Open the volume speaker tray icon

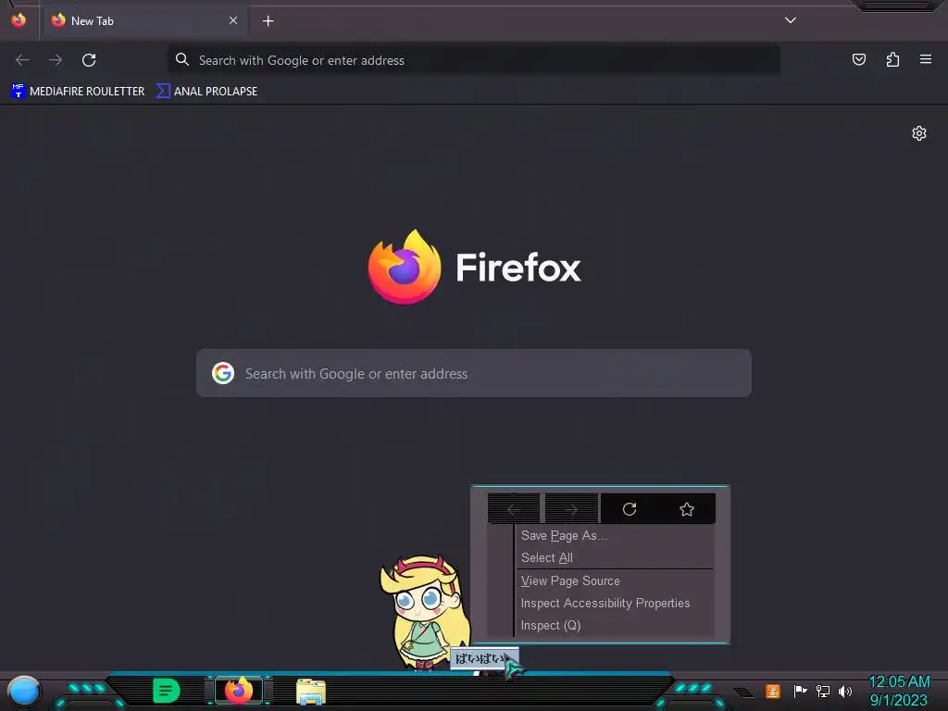[845, 691]
